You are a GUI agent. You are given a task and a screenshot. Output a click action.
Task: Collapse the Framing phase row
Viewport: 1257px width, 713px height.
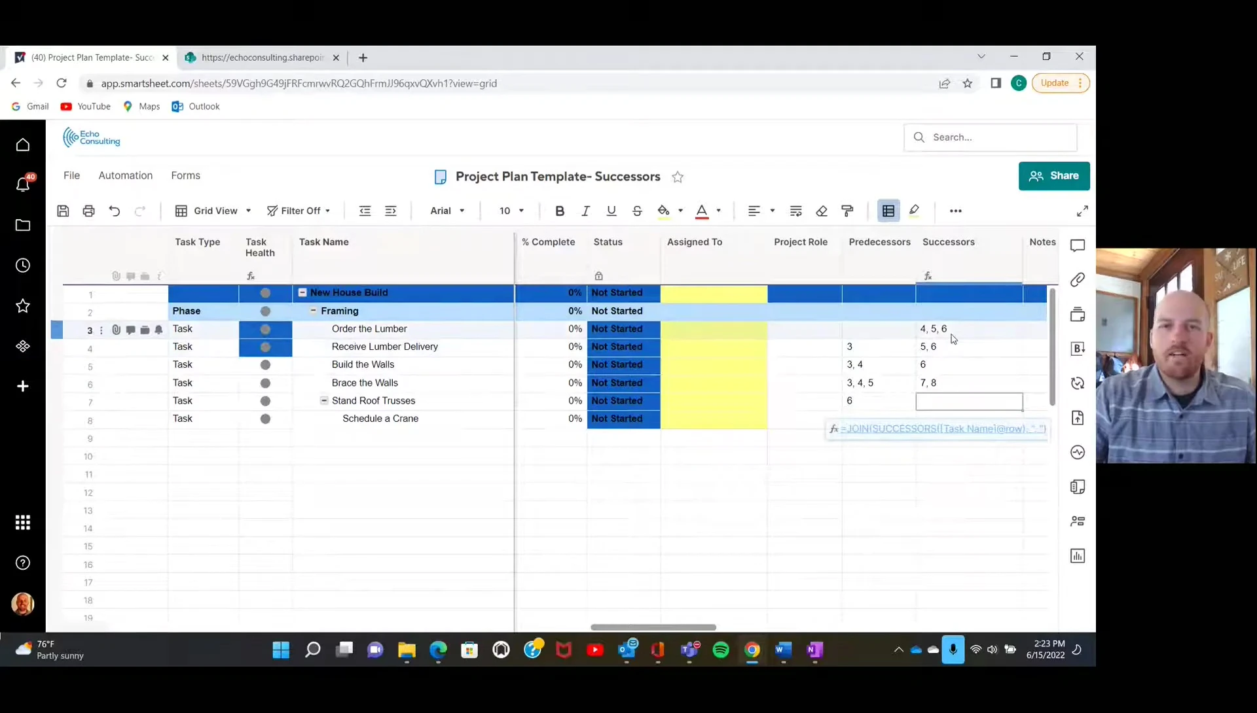pos(313,311)
